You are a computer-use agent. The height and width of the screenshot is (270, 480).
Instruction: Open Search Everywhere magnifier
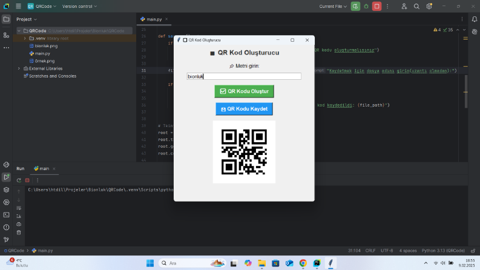(x=416, y=6)
